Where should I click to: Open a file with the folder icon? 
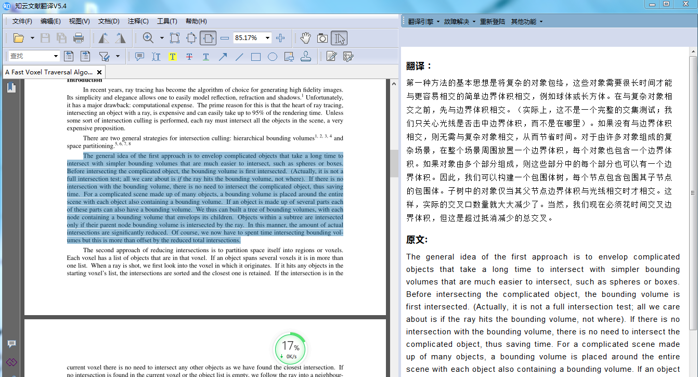[19, 38]
